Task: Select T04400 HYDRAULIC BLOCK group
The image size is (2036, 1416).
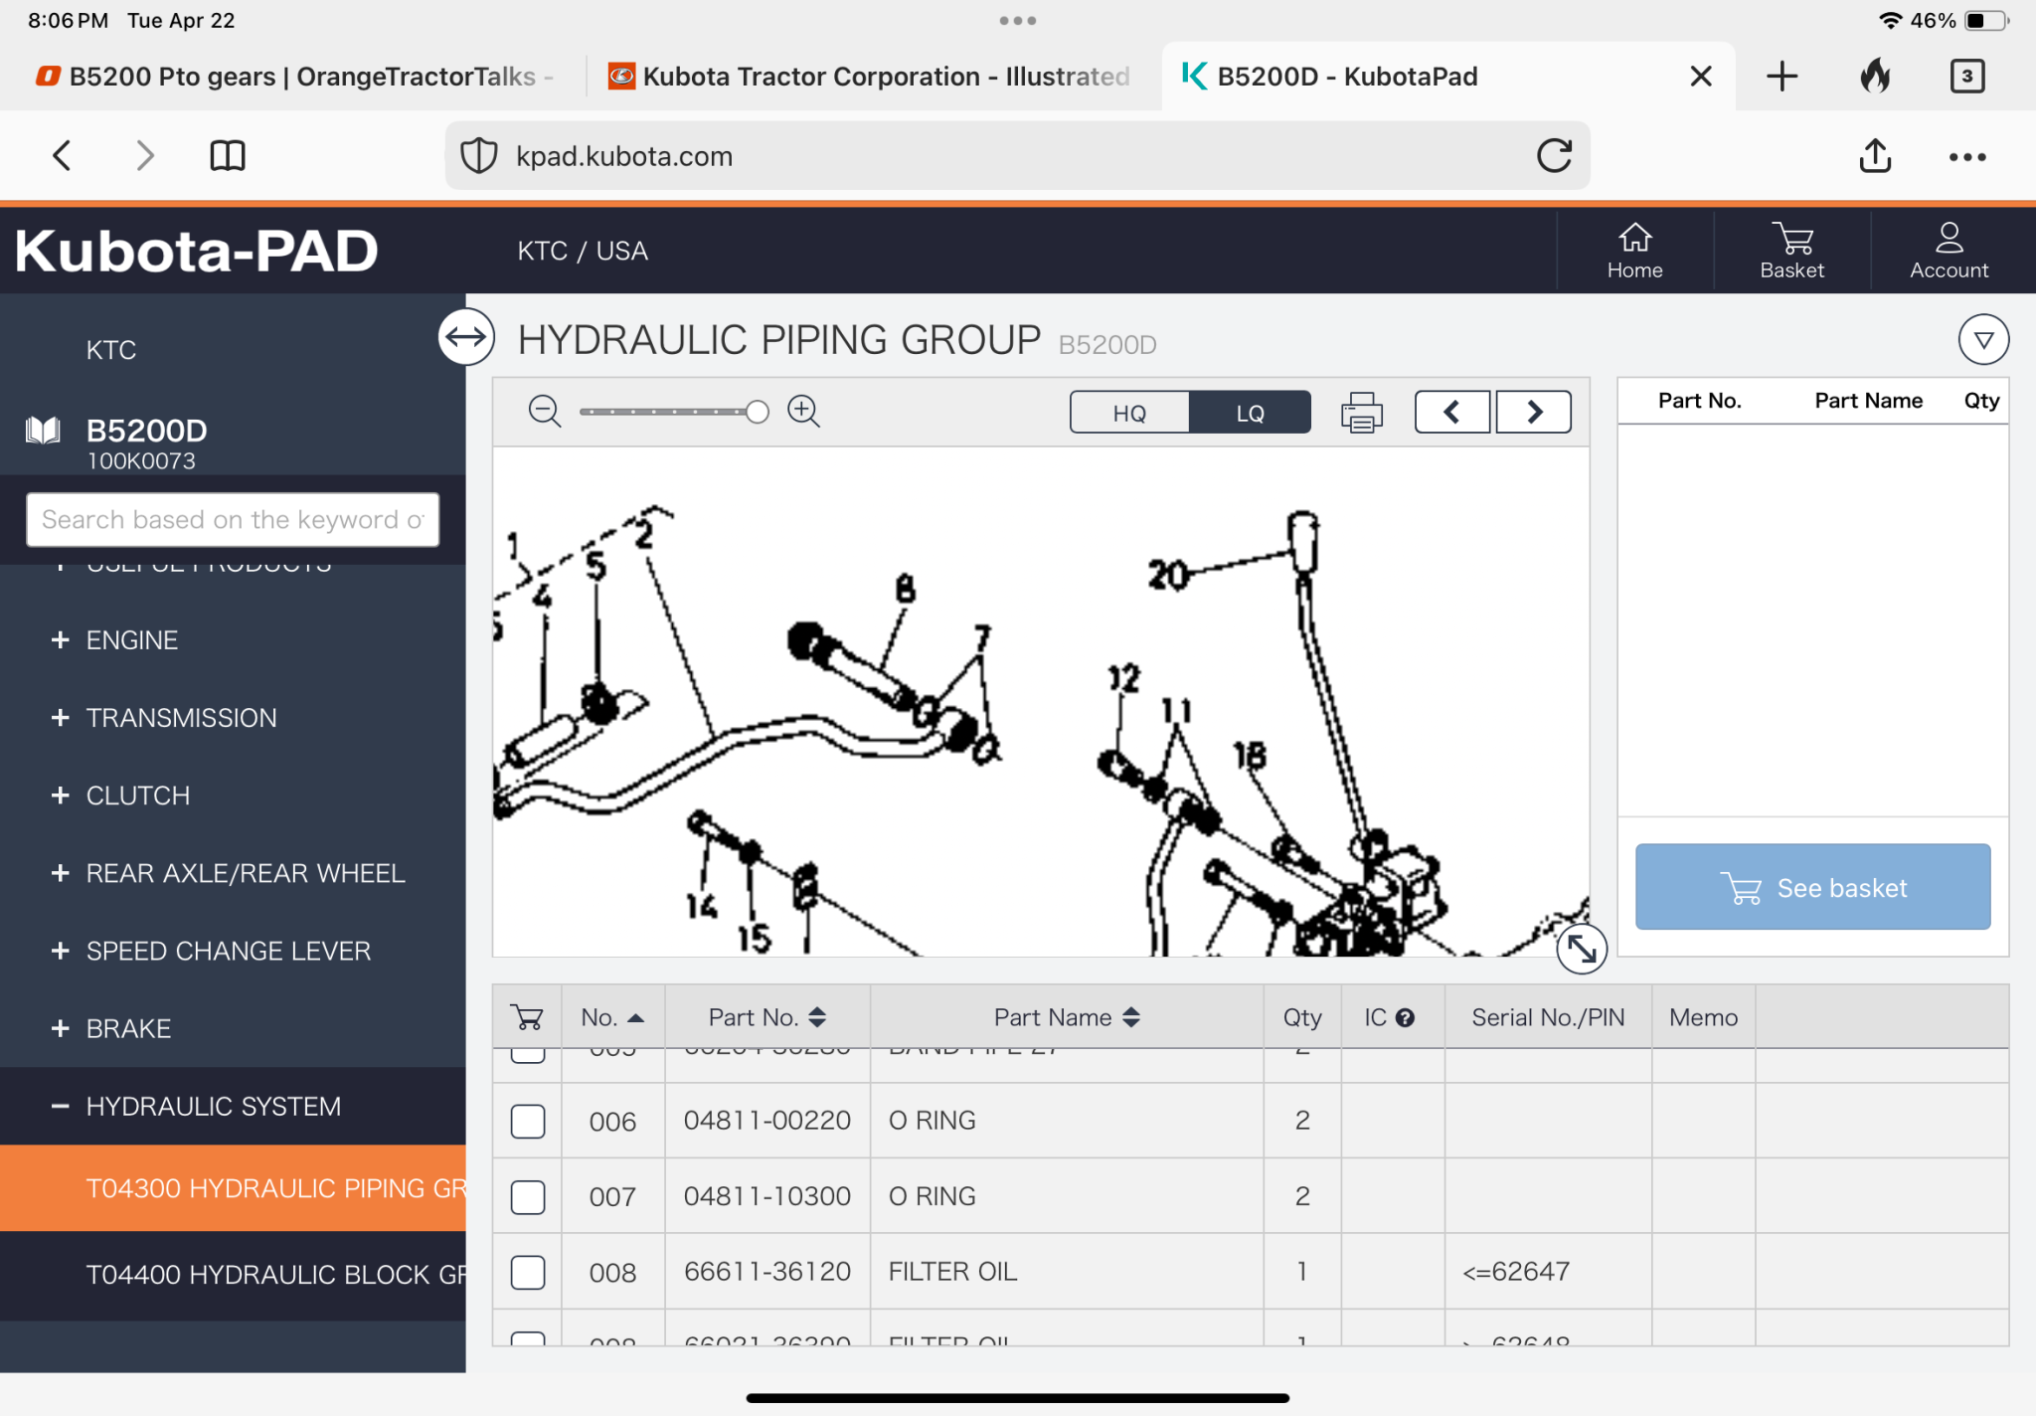Action: [x=275, y=1275]
